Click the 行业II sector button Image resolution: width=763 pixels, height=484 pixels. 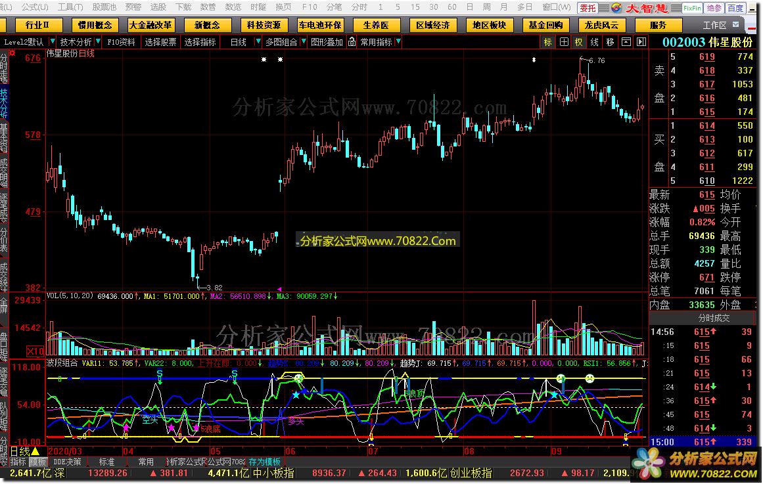[38, 25]
